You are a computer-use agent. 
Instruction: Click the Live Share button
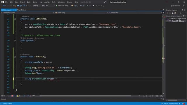(x=175, y=6)
